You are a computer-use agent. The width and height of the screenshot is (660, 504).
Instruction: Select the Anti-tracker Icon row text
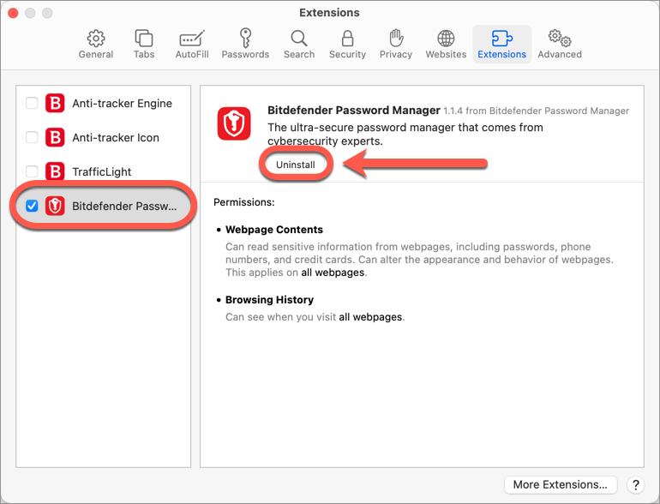point(116,137)
